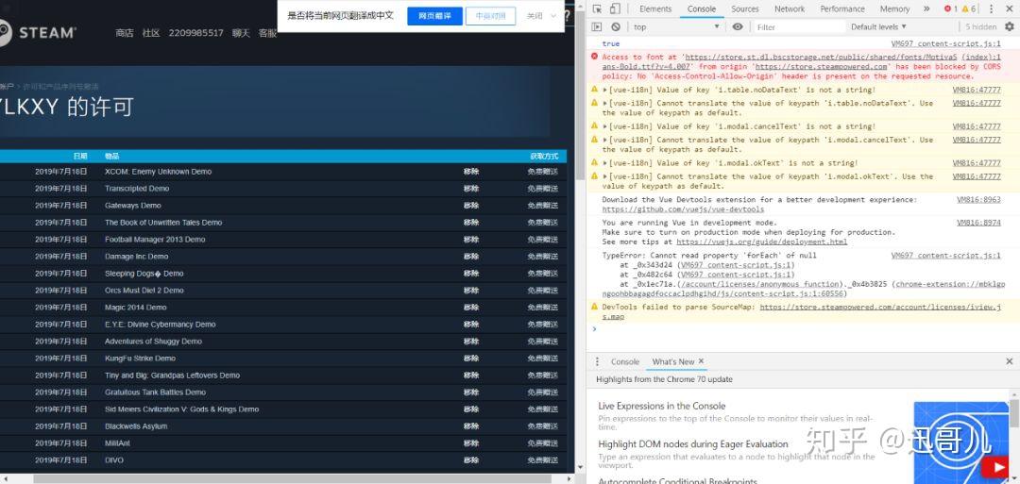Click 移除 for Transcripted Demo
The image size is (1020, 484).
point(471,189)
